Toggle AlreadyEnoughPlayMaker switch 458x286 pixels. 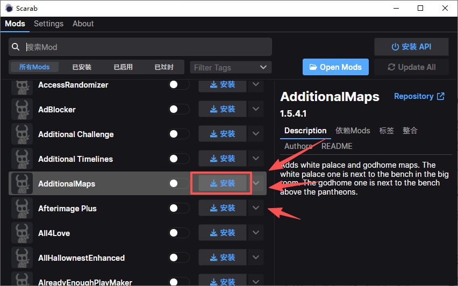tap(179, 282)
